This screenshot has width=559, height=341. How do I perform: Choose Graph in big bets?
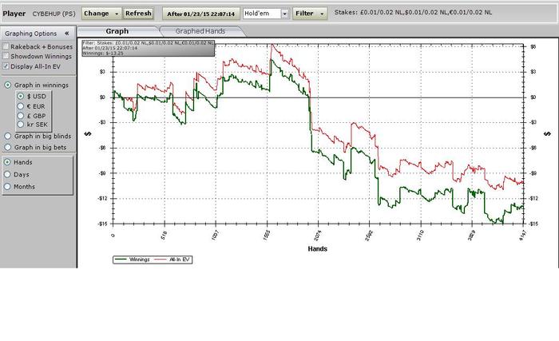pyautogui.click(x=7, y=147)
